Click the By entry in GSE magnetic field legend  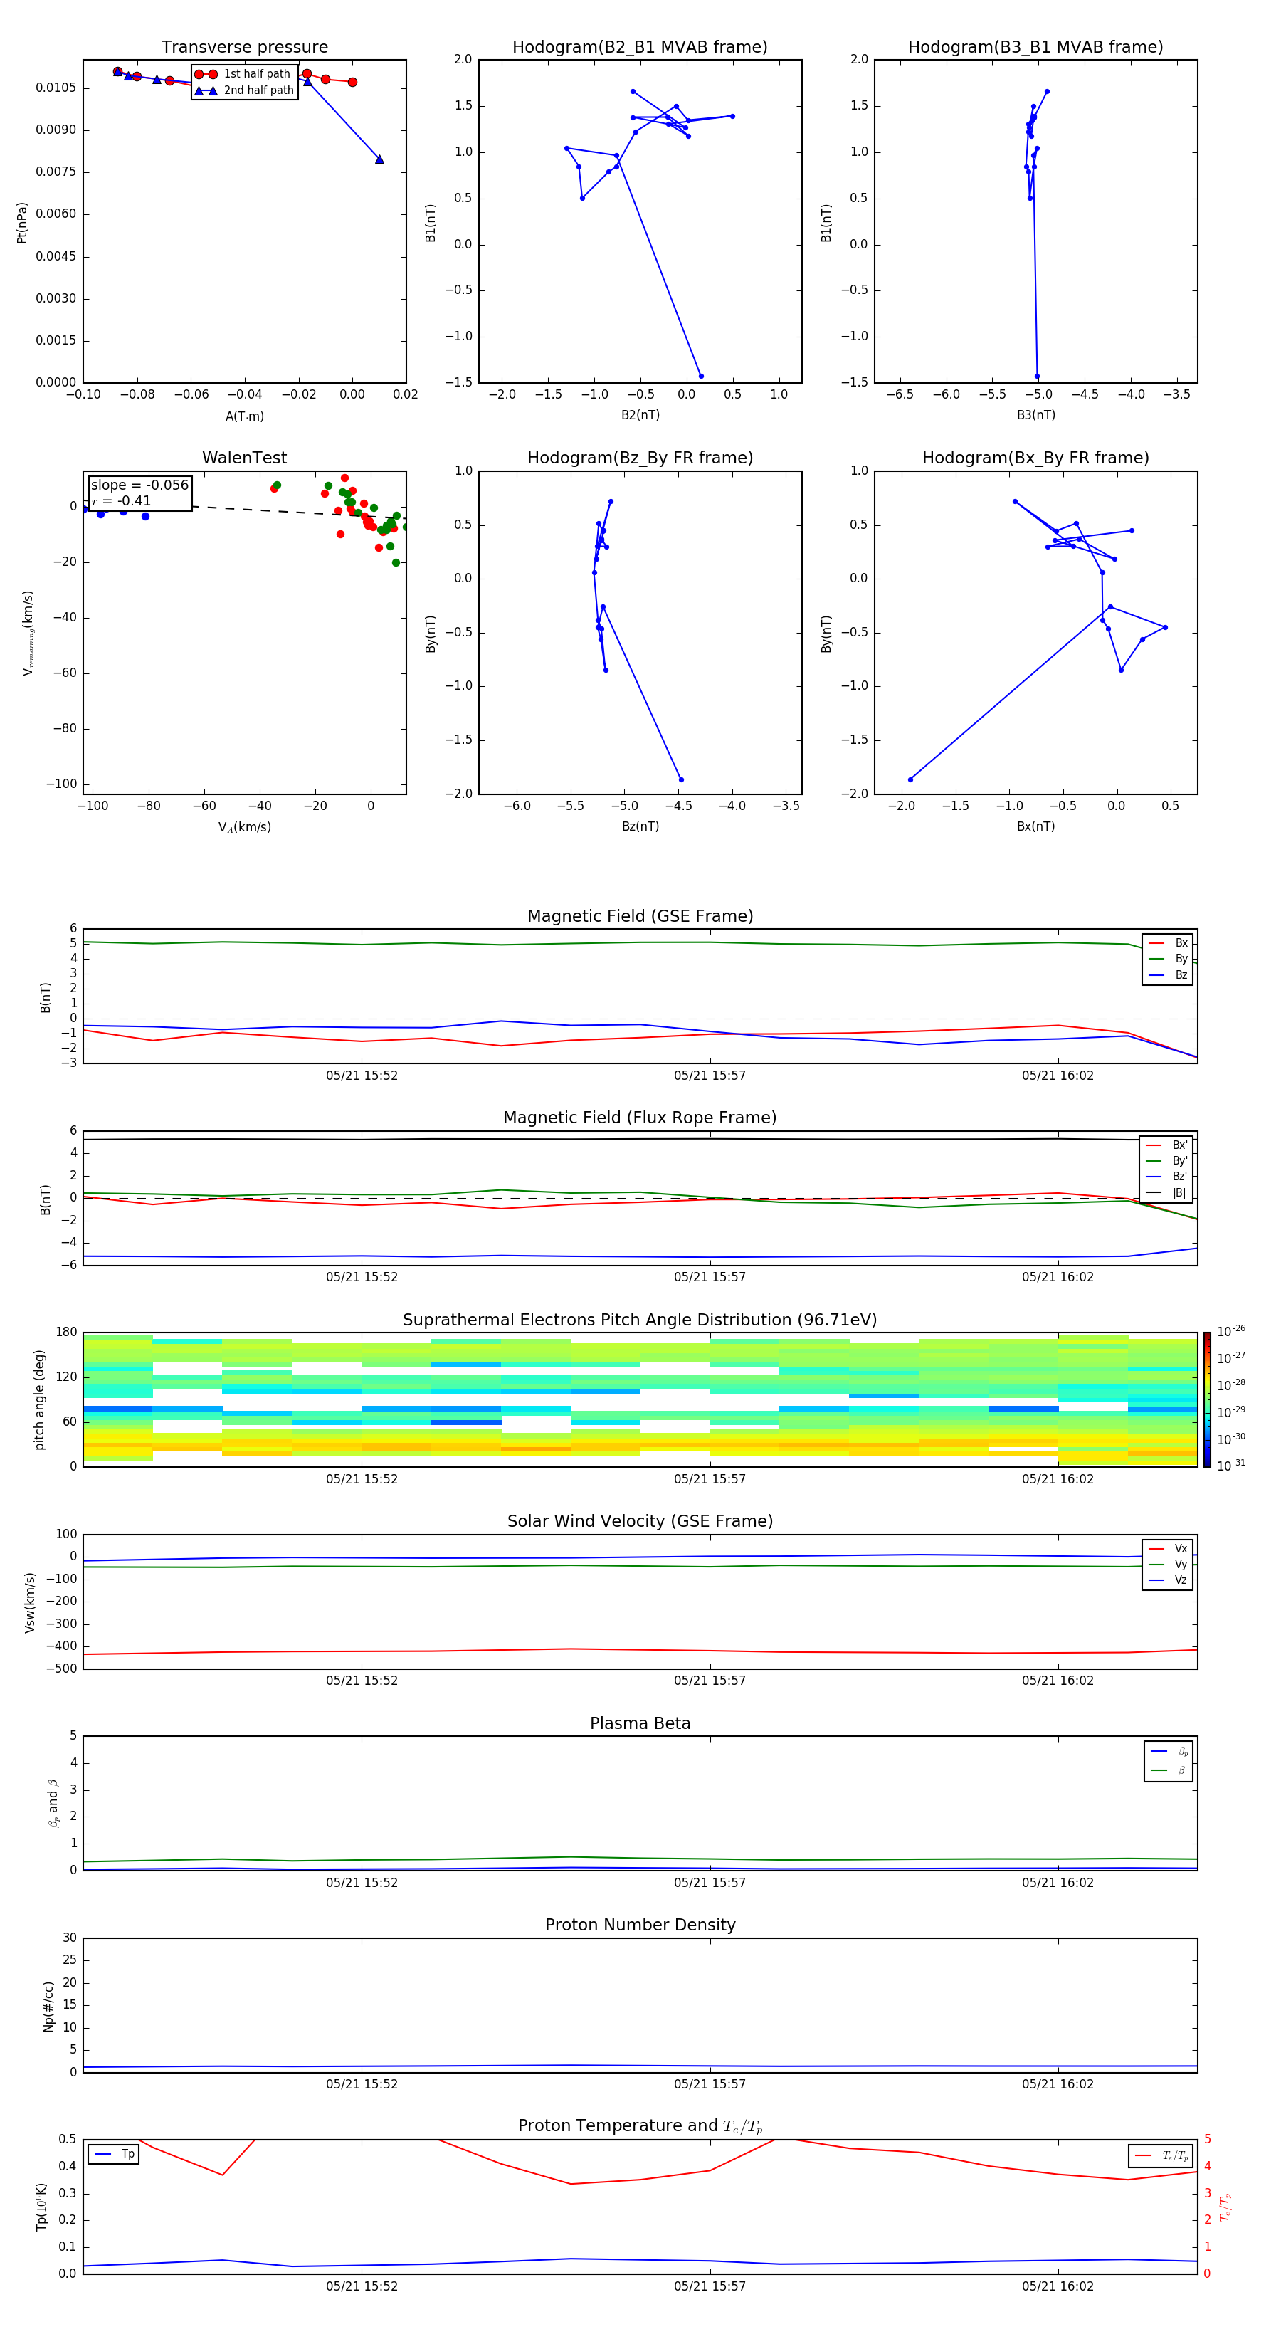tap(1168, 958)
